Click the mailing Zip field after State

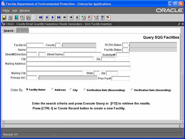click(x=112, y=73)
